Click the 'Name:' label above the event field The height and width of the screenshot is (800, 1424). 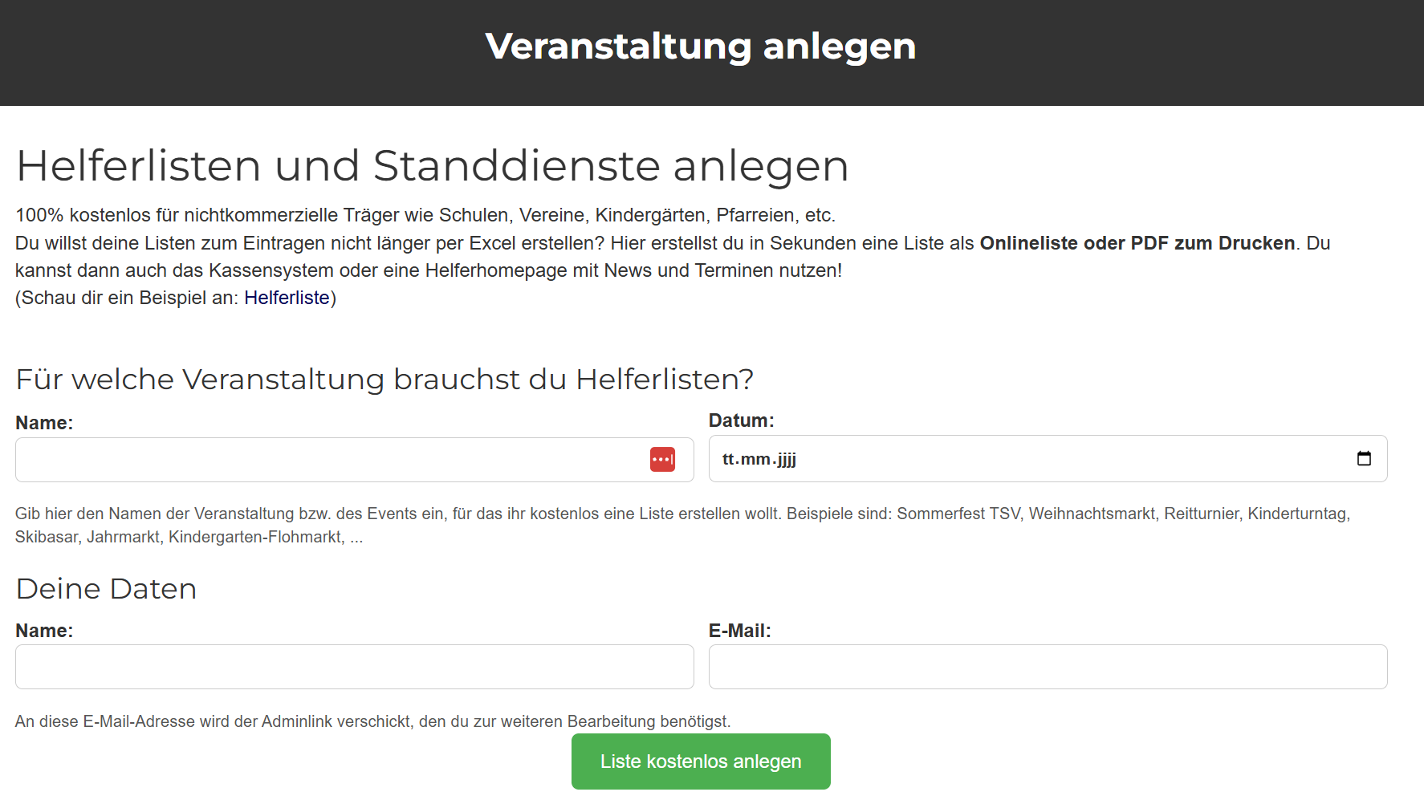coord(44,423)
